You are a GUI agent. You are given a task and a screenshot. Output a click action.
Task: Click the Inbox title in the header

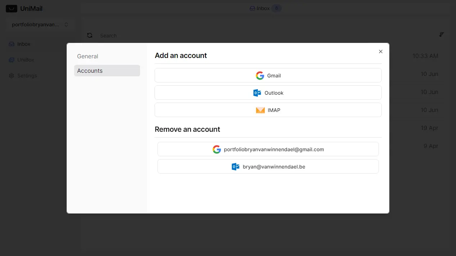pyautogui.click(x=263, y=8)
